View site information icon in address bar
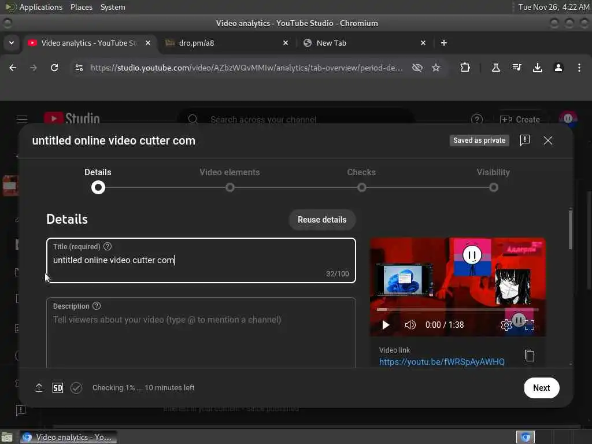592x444 pixels. click(x=79, y=68)
